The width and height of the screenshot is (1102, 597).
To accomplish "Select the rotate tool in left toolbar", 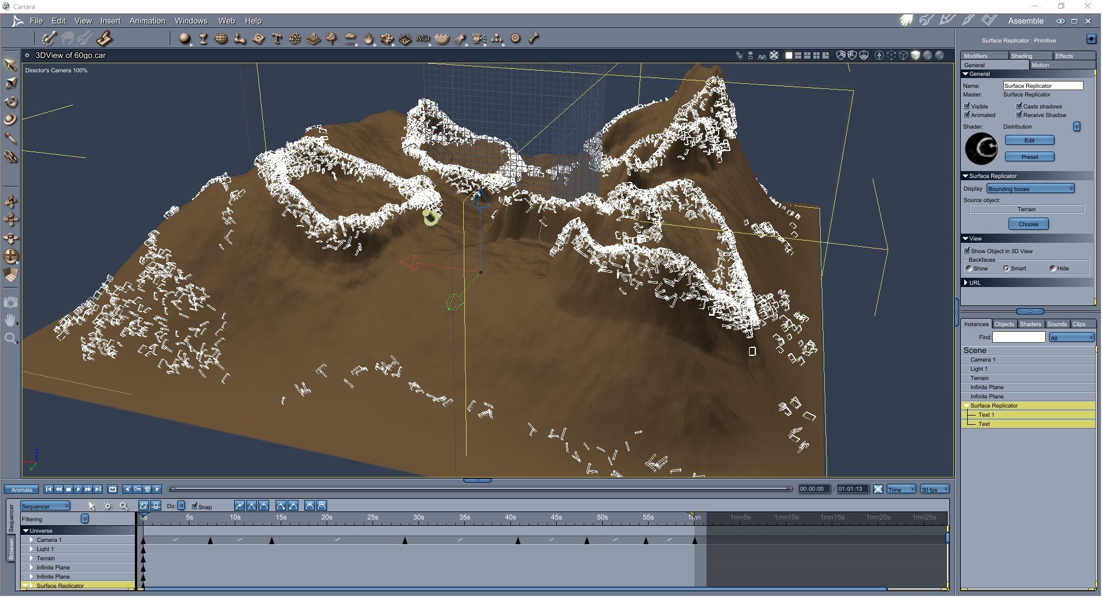I will (10, 102).
